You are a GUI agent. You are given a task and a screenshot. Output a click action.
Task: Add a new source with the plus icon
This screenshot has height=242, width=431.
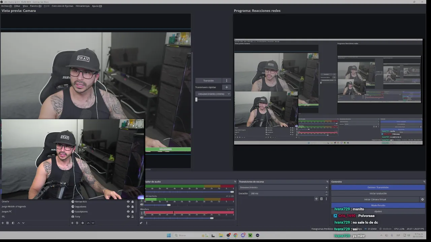(x=72, y=223)
